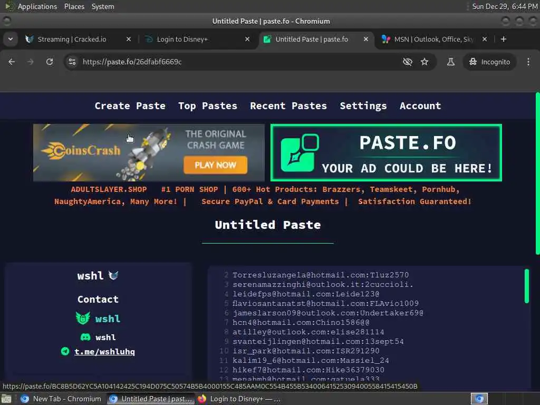Open Account in site navigation
This screenshot has width=540, height=405.
tap(420, 105)
